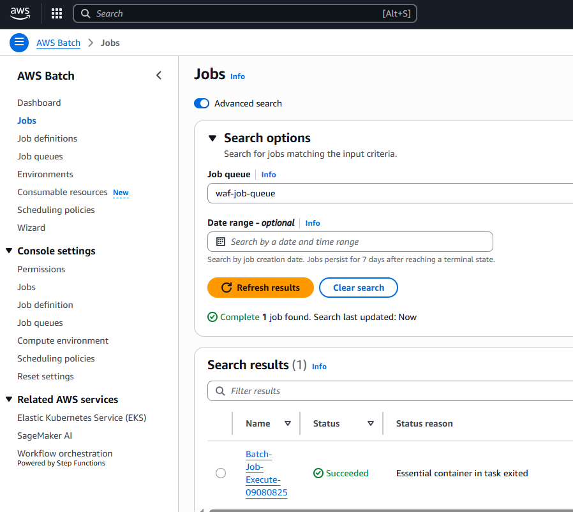Click the AWS logo home icon

coord(20,13)
